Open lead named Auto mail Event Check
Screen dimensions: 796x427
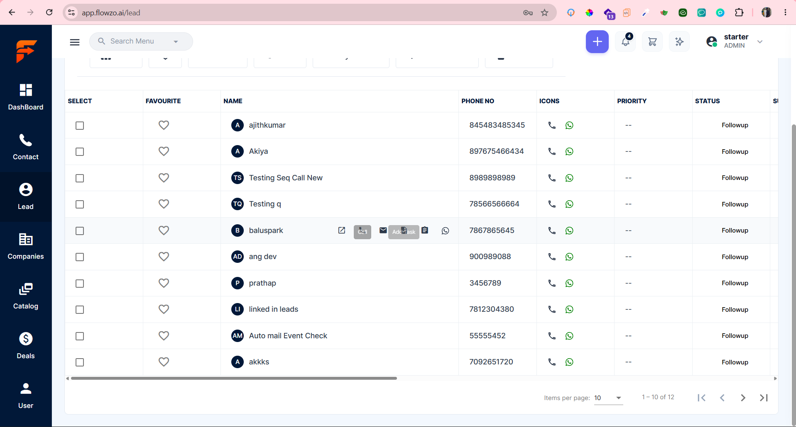point(288,336)
